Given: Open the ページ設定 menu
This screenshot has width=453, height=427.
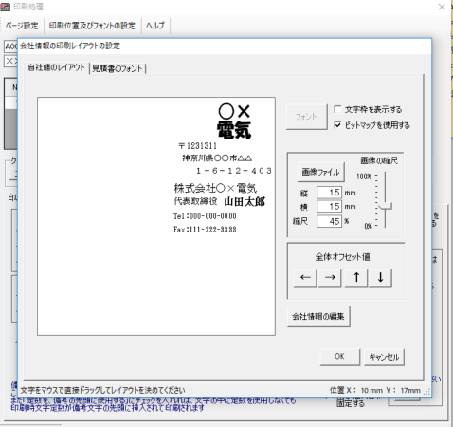Looking at the screenshot, I should pyautogui.click(x=22, y=26).
